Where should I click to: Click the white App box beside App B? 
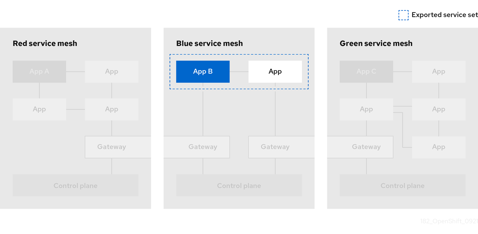click(x=275, y=72)
